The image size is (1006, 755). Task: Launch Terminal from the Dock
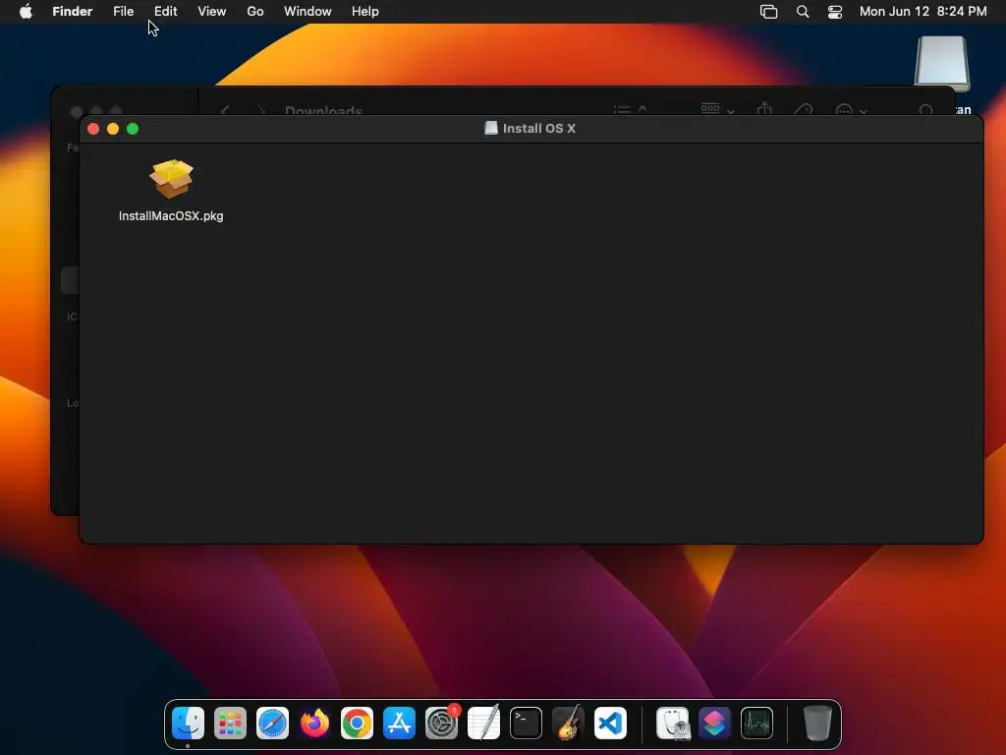[x=527, y=723]
